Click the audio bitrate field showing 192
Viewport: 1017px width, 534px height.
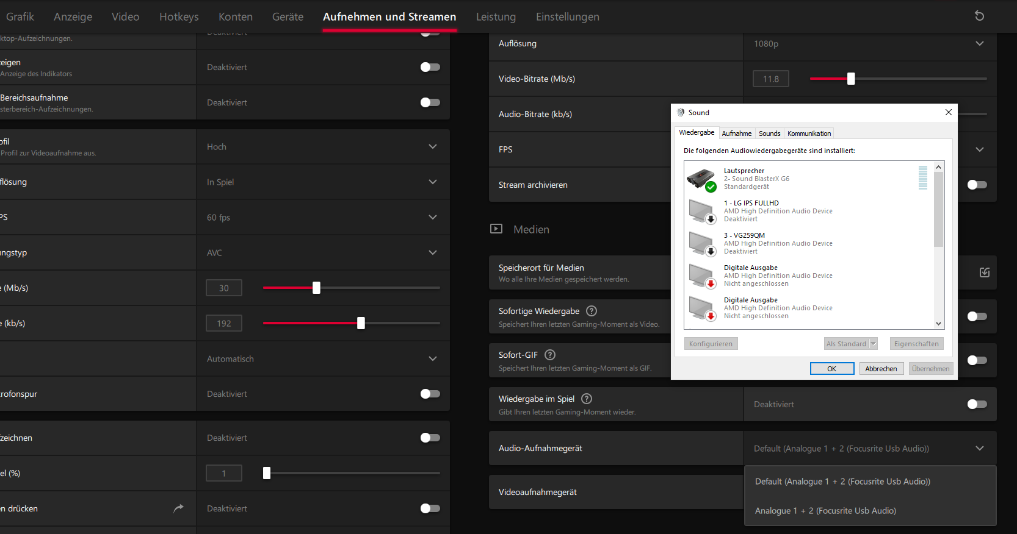(x=224, y=323)
